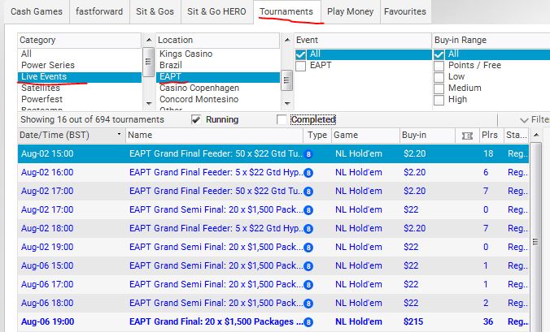
Task: Sort by Sta... status column header
Action: coord(517,135)
